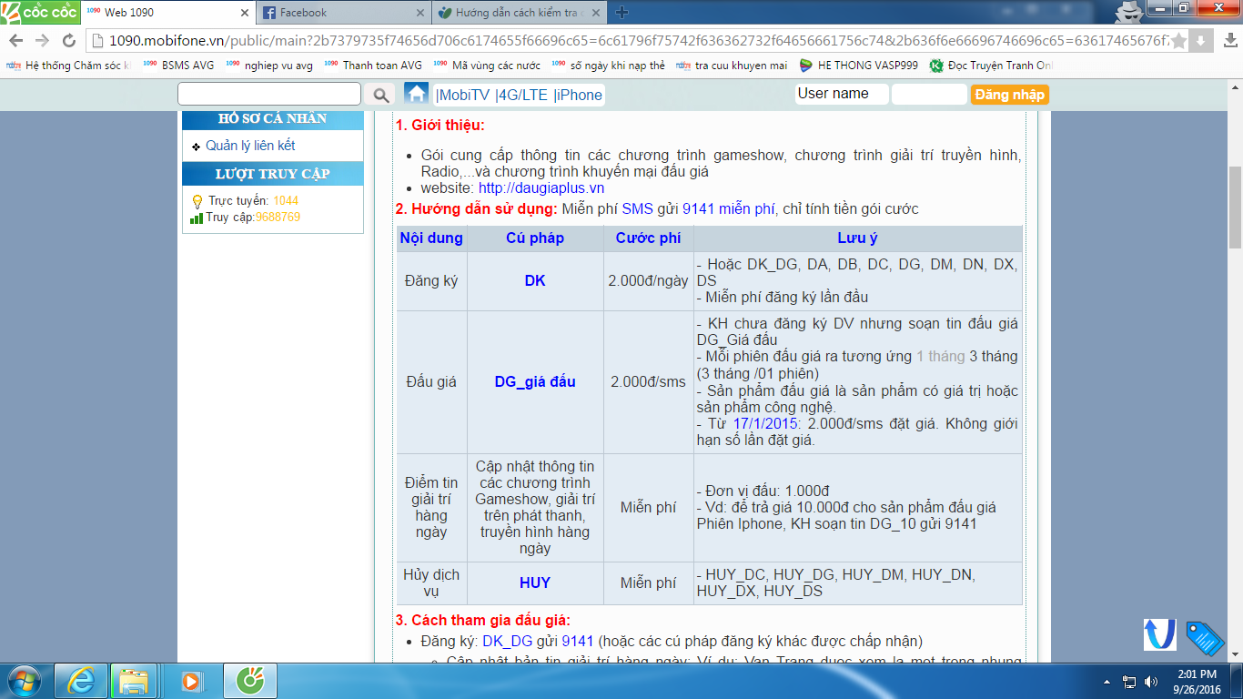Click the LƯỢT TRUY CẬP sidebar header
Viewport: 1243px width, 699px height.
pyautogui.click(x=273, y=174)
